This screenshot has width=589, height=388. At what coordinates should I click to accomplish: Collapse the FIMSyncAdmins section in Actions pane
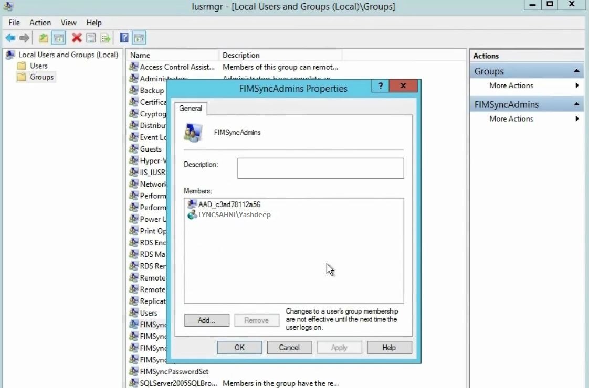[x=576, y=104]
